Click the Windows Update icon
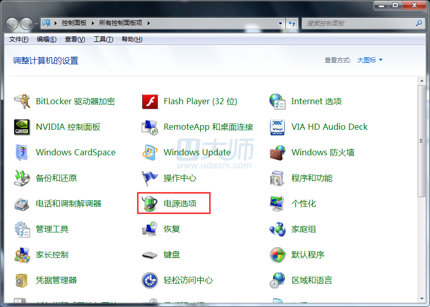430x307 pixels. click(150, 152)
